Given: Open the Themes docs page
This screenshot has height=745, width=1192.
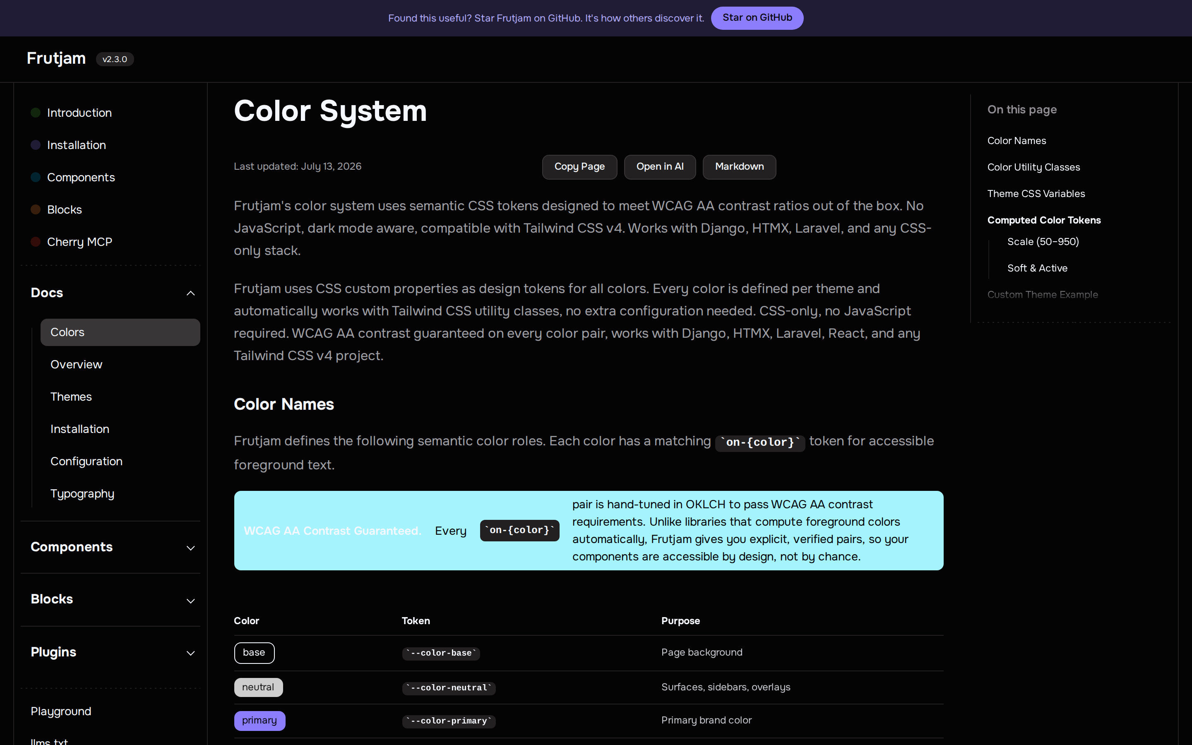Looking at the screenshot, I should (71, 397).
